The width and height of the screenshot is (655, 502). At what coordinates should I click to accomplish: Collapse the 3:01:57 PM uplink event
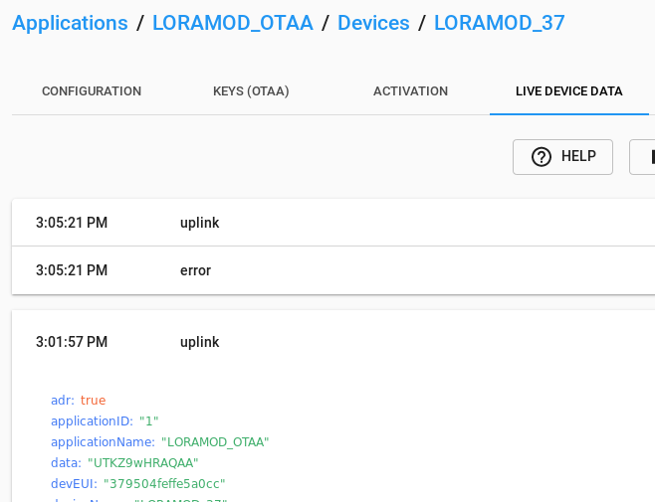click(333, 342)
